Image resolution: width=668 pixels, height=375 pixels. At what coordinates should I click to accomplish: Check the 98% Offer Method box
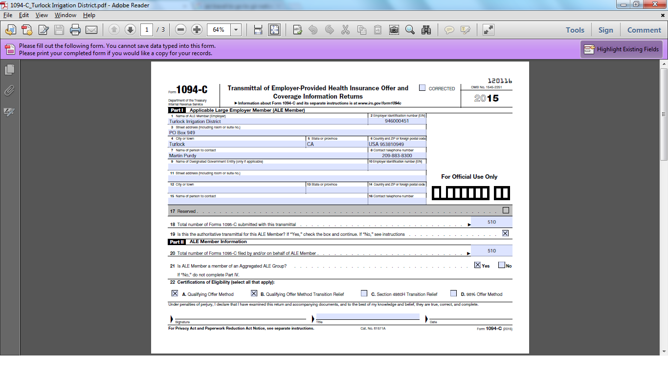(x=453, y=293)
